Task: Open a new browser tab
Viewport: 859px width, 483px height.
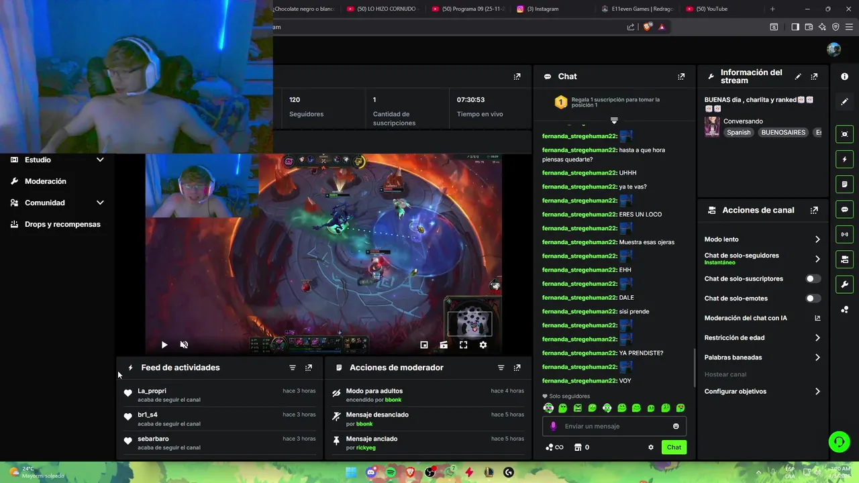Action: coord(772,9)
